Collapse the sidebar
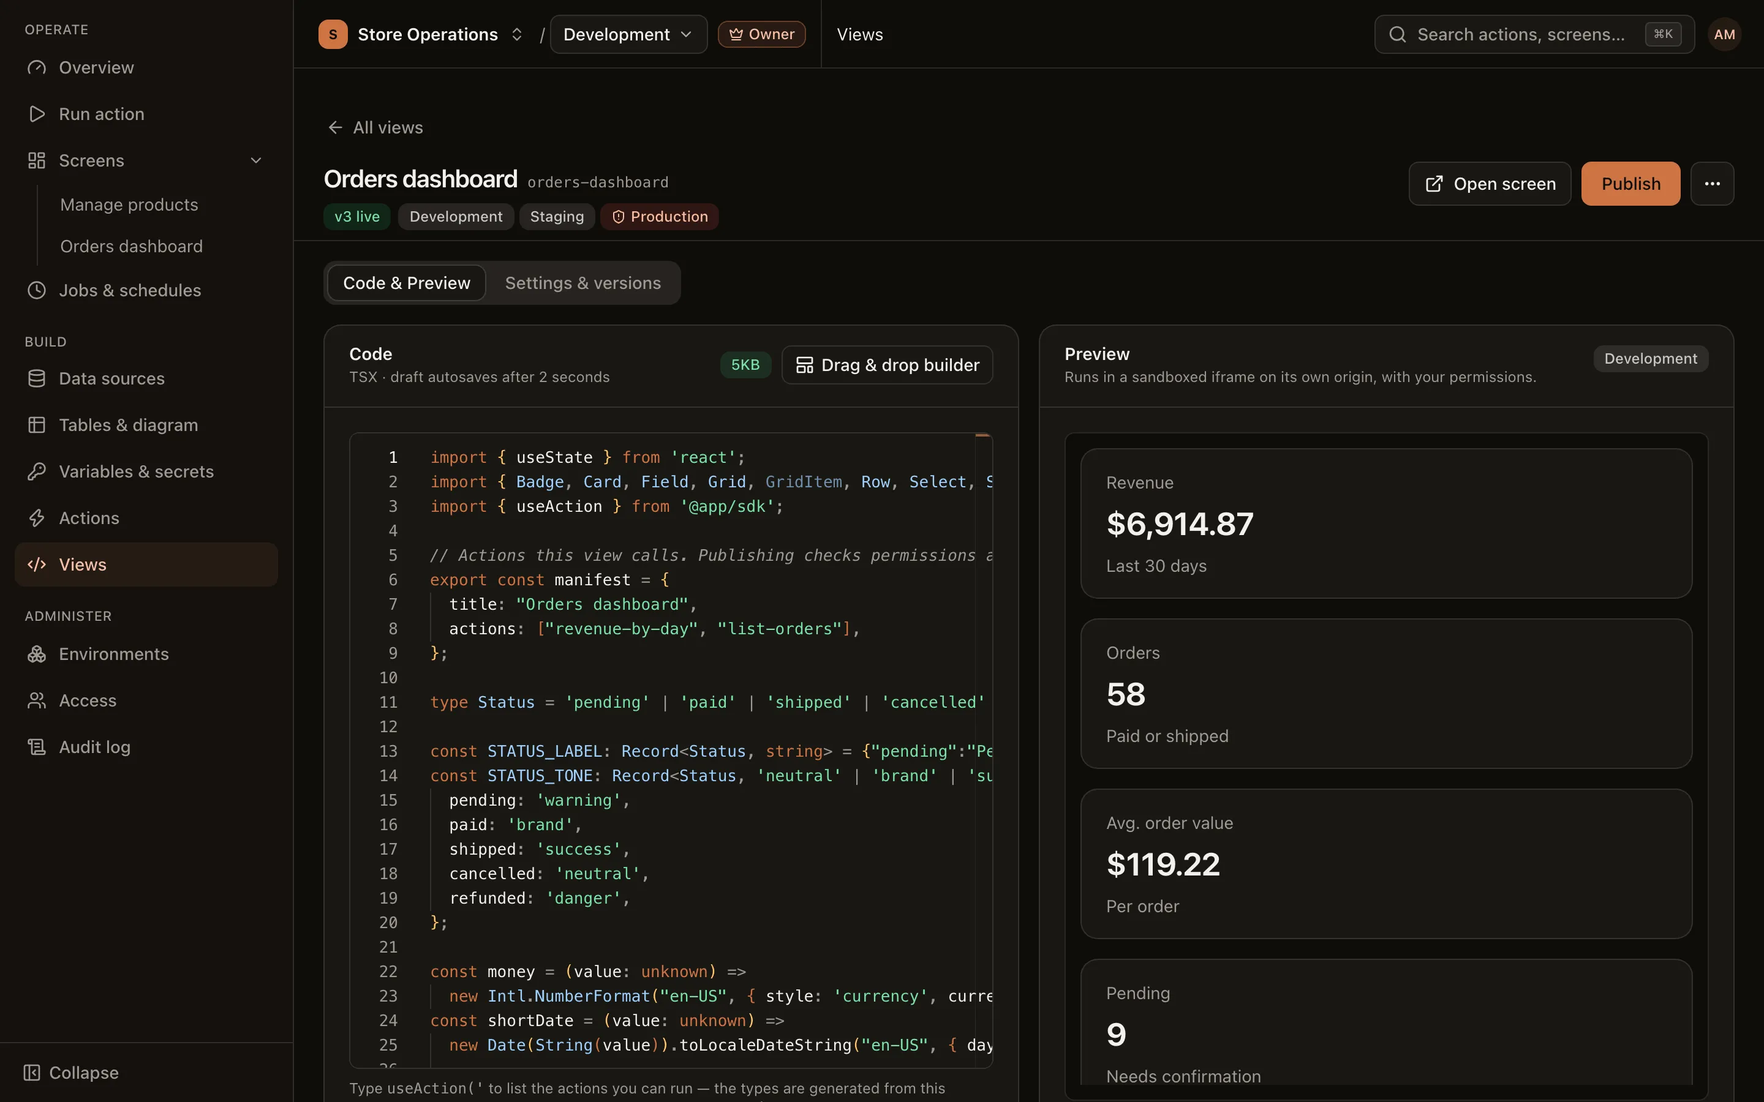Image resolution: width=1764 pixels, height=1102 pixels. 70,1073
